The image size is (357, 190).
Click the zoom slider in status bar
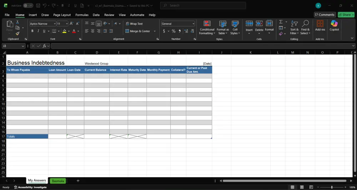(x=332, y=187)
